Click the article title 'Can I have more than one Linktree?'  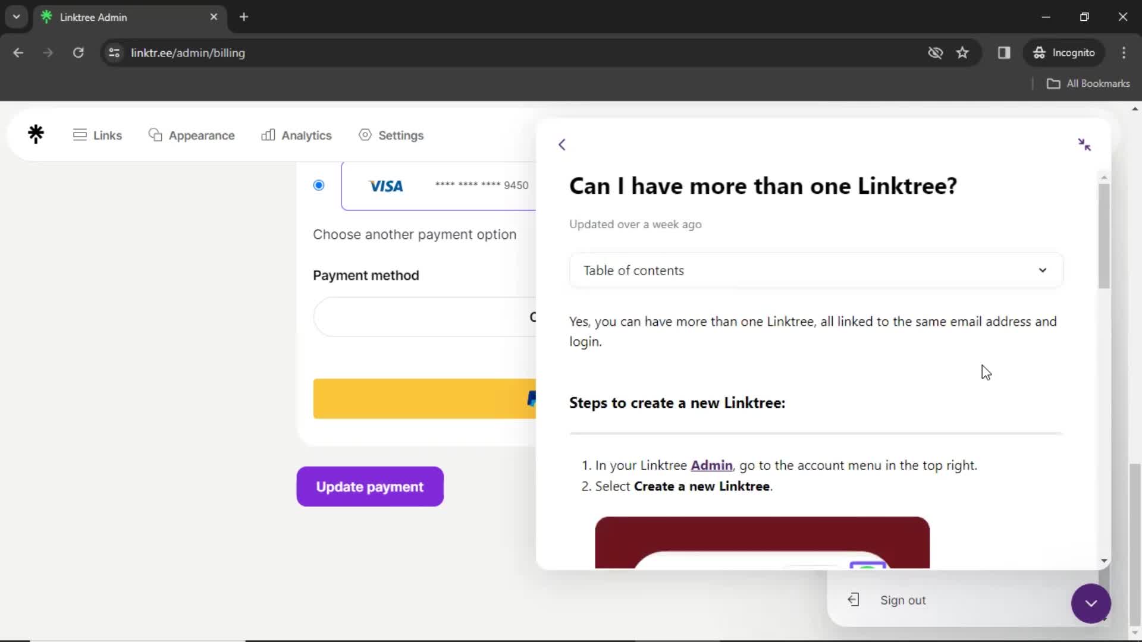click(x=763, y=186)
